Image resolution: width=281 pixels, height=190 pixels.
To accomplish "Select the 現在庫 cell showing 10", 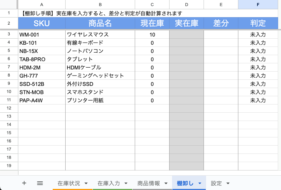I will (152, 35).
